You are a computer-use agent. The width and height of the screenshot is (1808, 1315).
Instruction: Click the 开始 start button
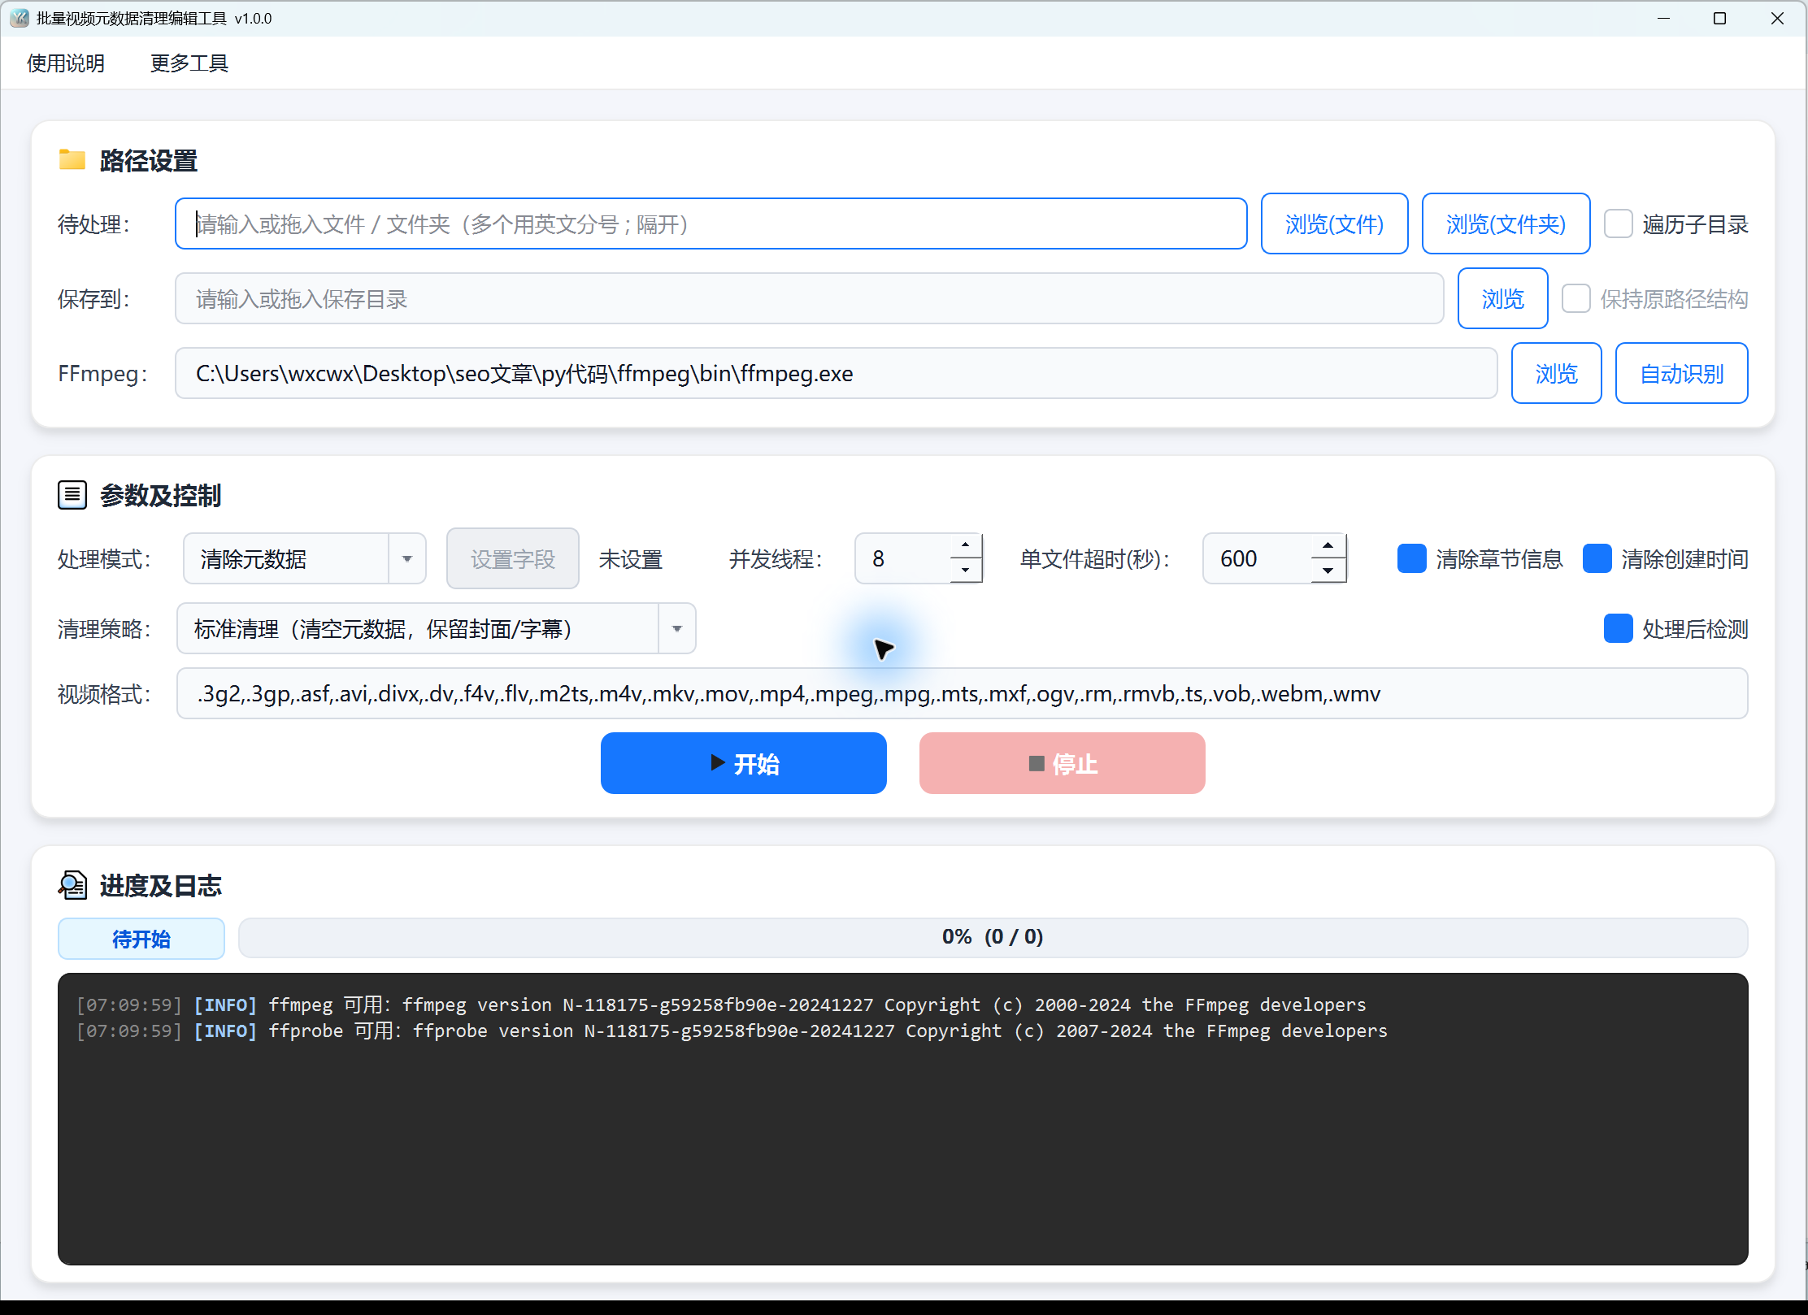(x=743, y=763)
